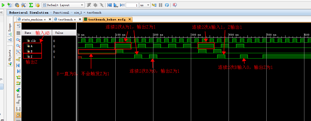Click the Next Marker icon
Viewport: 311px width, 121px height.
pos(18,102)
